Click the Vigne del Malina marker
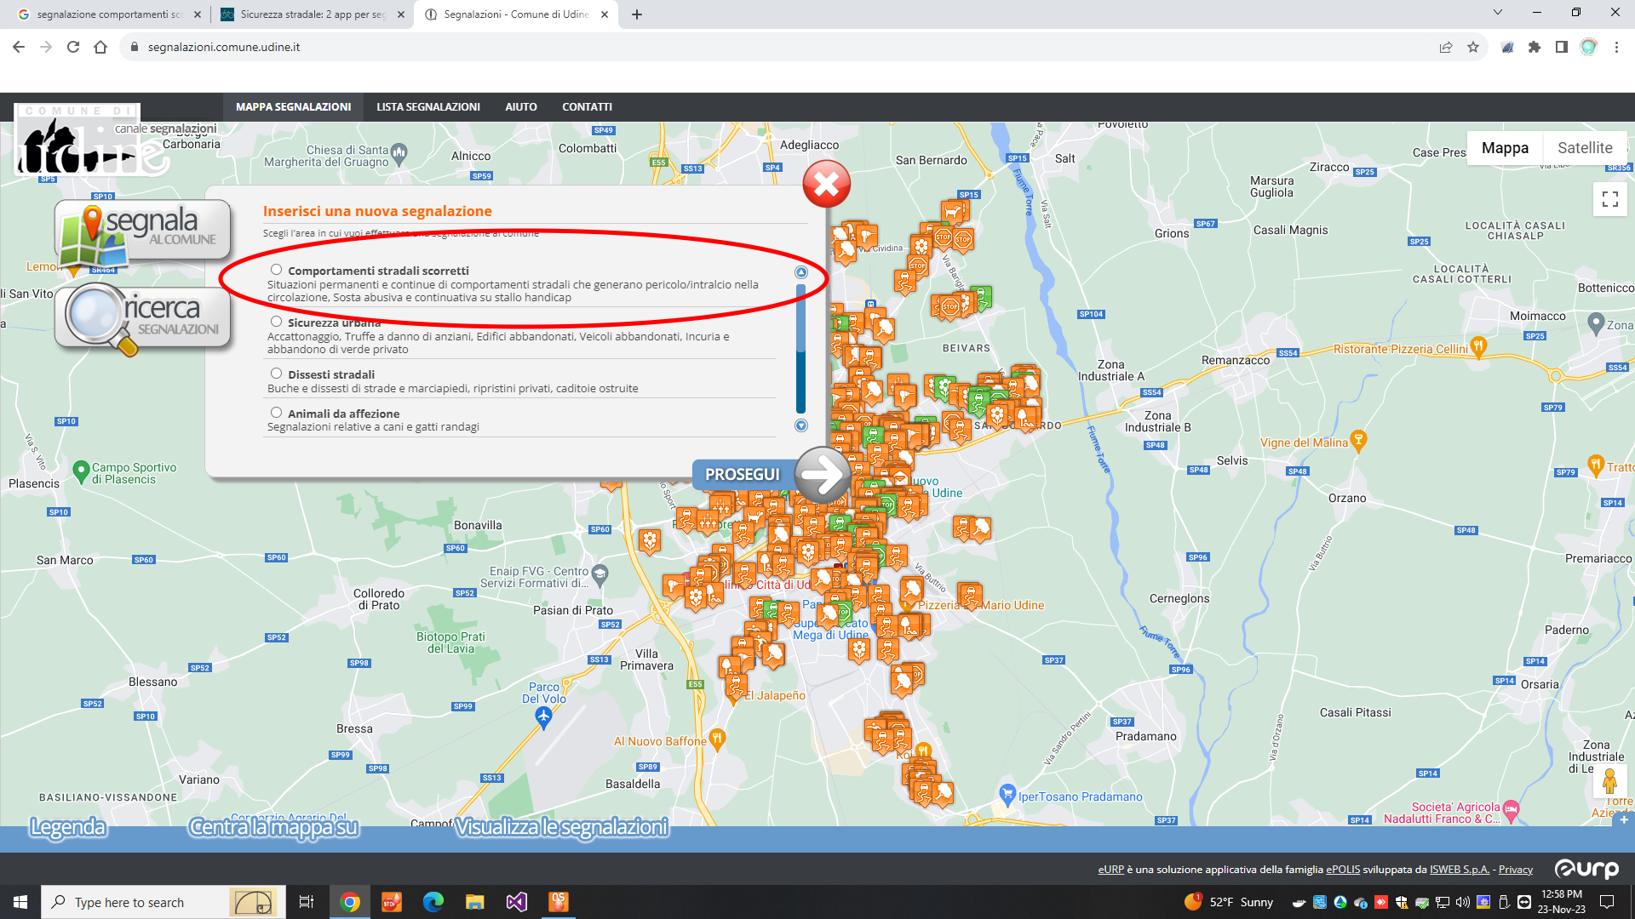Image resolution: width=1635 pixels, height=919 pixels. 1358,440
